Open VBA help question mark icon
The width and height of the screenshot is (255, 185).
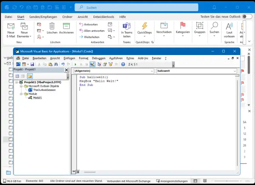click(x=123, y=64)
